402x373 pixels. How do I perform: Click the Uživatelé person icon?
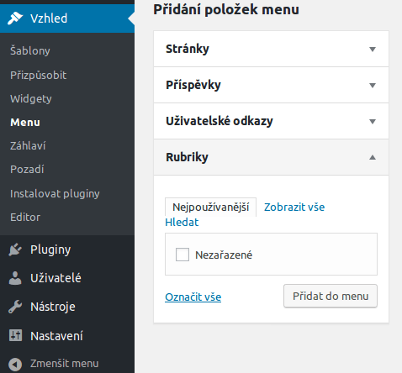click(15, 278)
